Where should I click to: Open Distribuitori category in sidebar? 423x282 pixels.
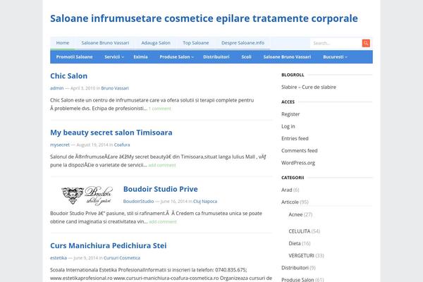pyautogui.click(x=295, y=268)
